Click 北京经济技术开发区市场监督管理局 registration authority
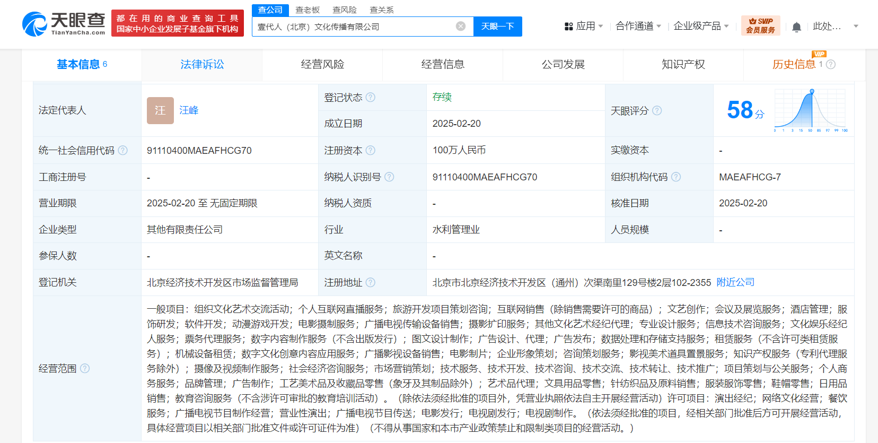The width and height of the screenshot is (878, 443). tap(223, 282)
